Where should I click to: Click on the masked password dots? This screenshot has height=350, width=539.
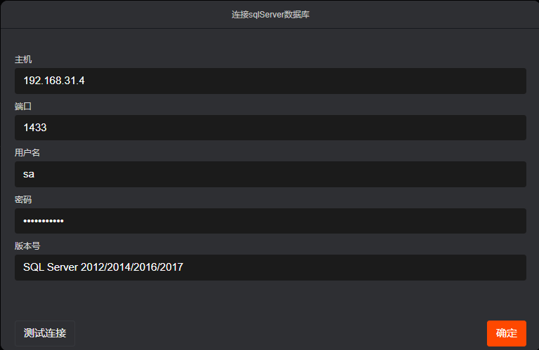click(43, 221)
